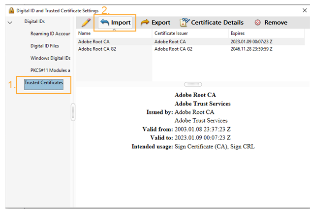Click the orange Export arrow icon

pyautogui.click(x=145, y=22)
